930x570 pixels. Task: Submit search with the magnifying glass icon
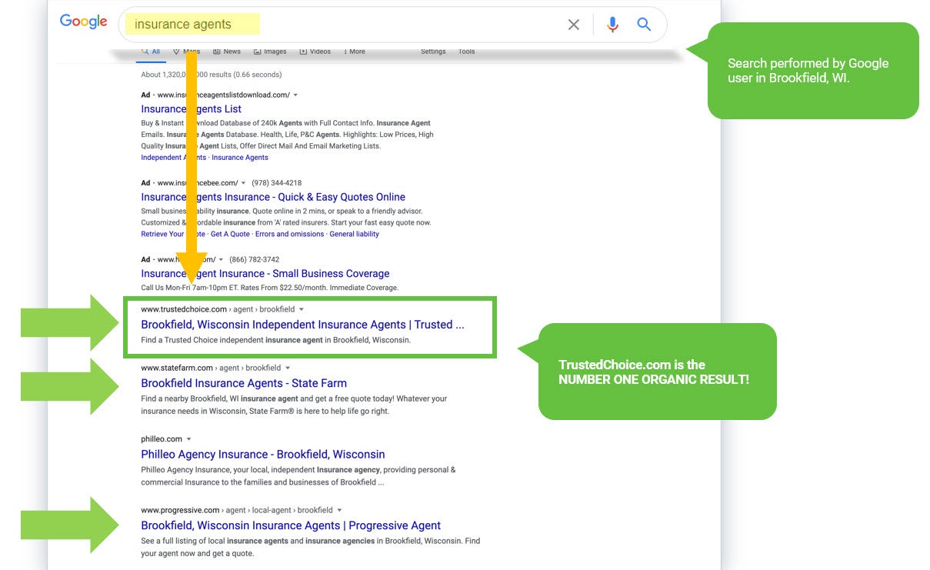644,25
